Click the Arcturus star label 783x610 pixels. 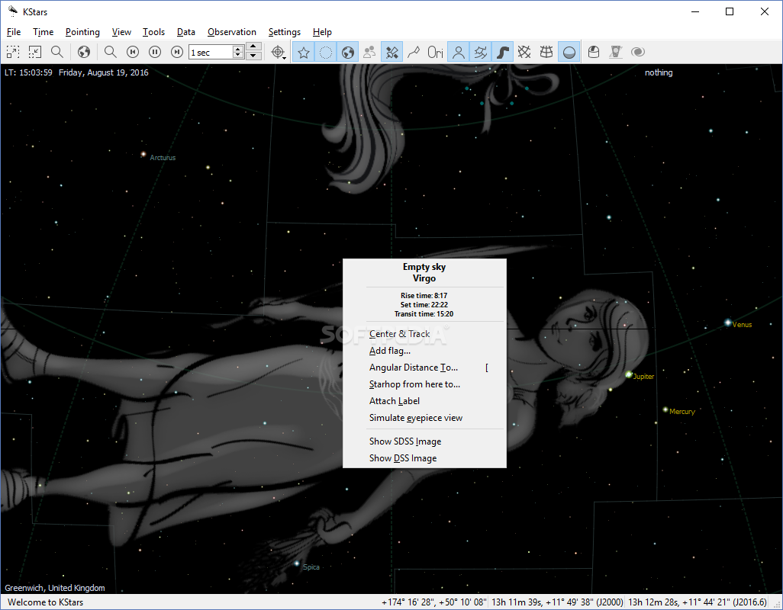point(163,158)
